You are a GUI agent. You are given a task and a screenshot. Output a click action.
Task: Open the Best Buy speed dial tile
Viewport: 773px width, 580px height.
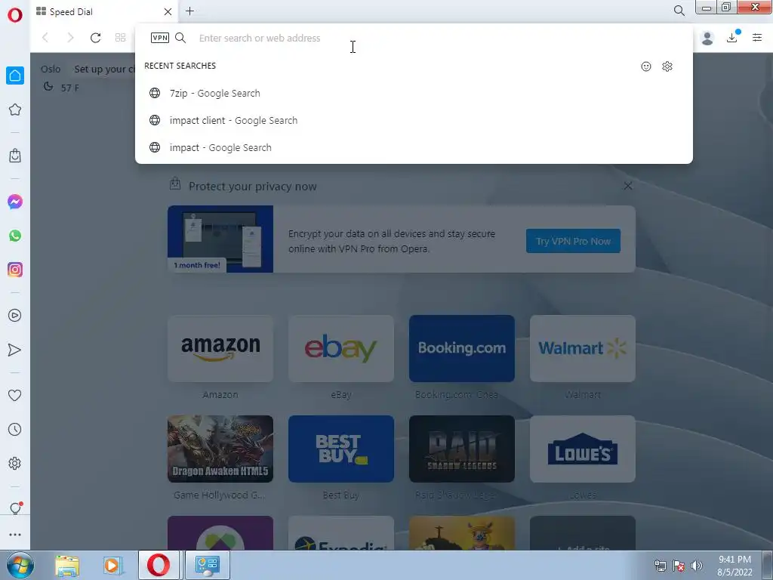341,449
